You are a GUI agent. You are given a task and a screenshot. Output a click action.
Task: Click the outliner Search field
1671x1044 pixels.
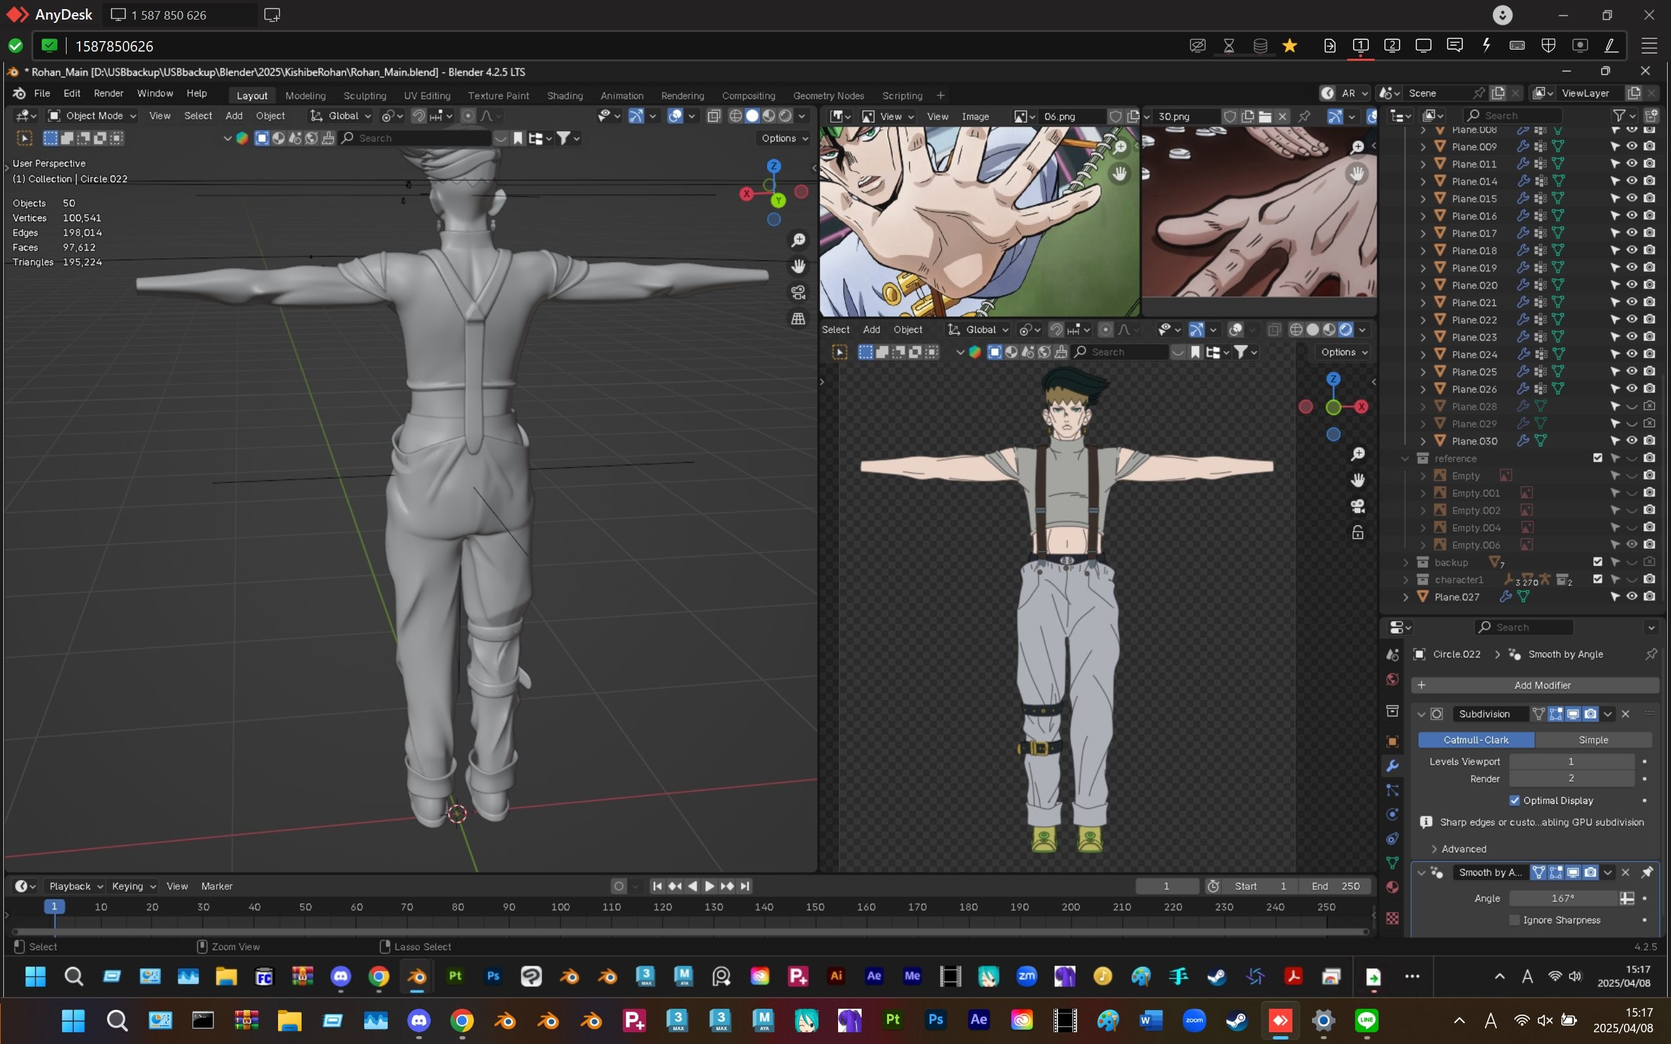[x=1512, y=115]
